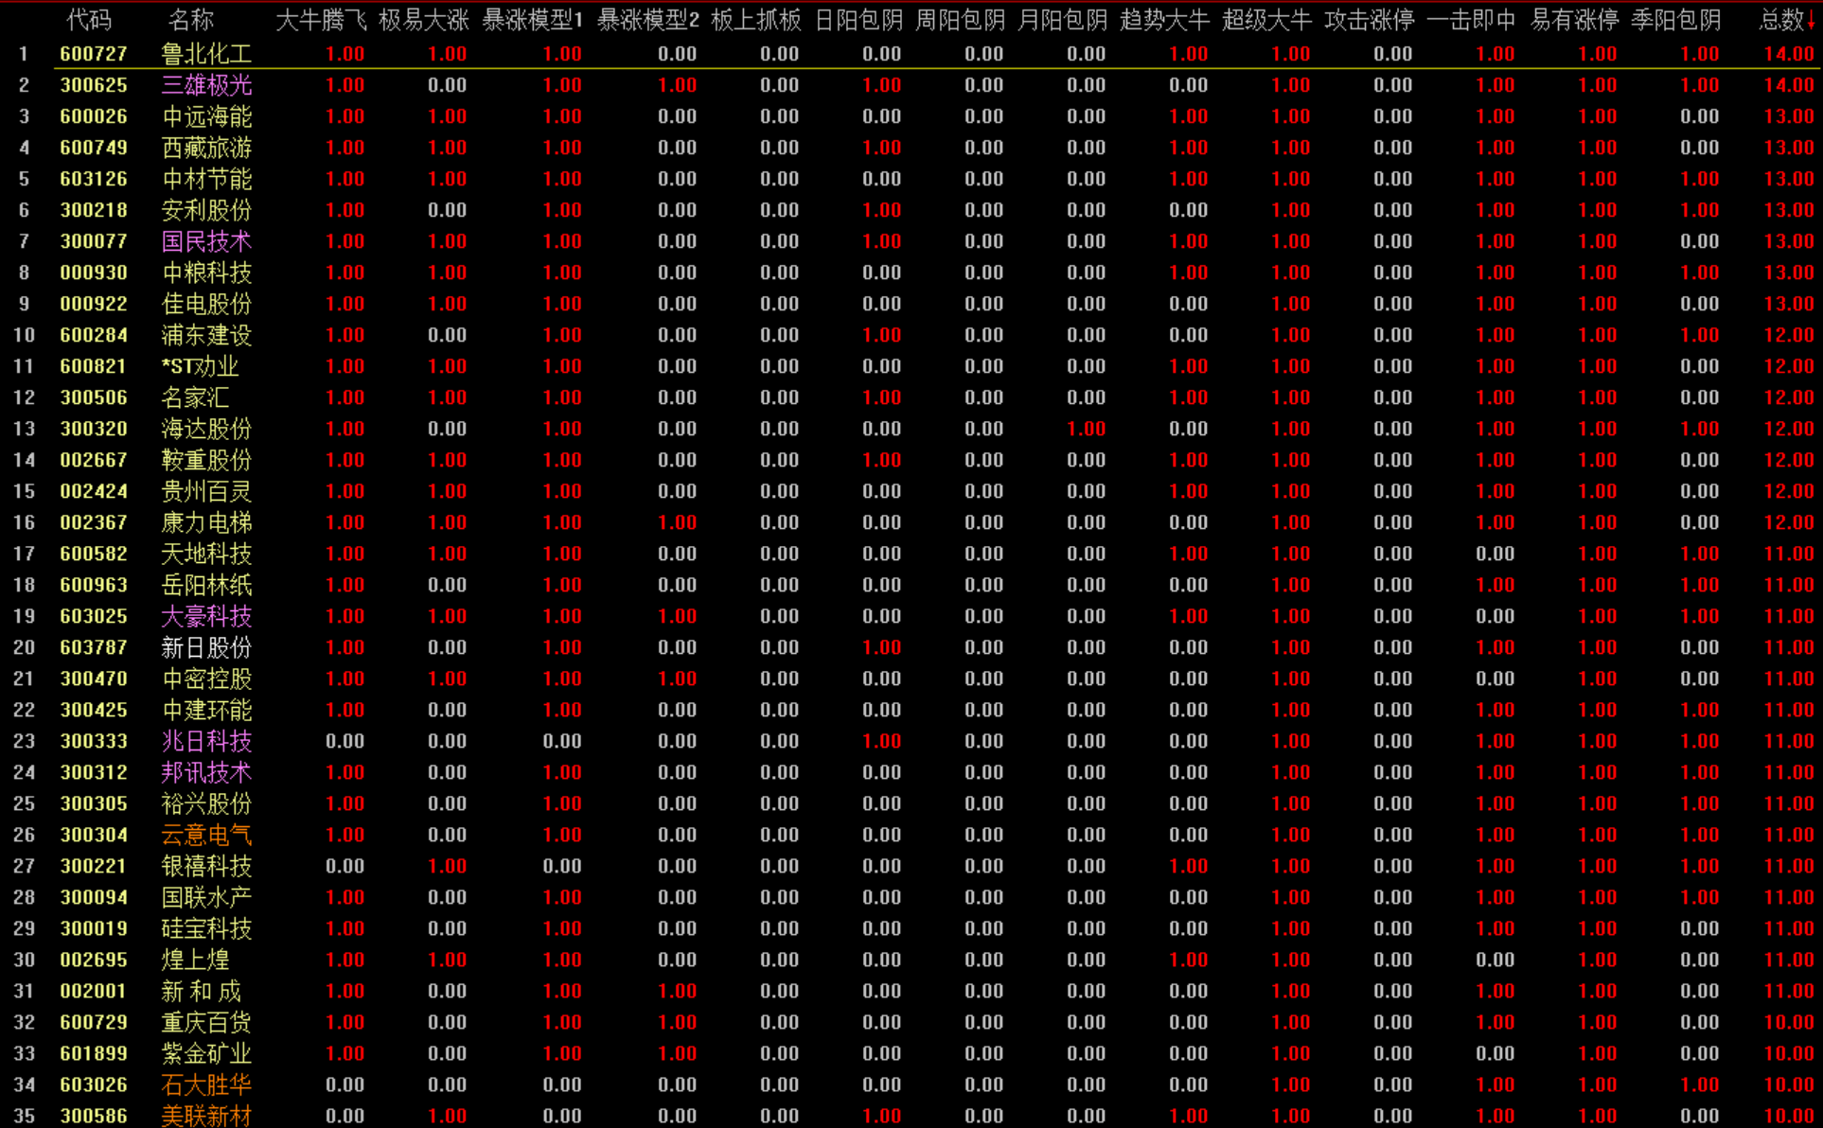Select stock name 中远海能
Screen dimensions: 1823x1128
[206, 116]
